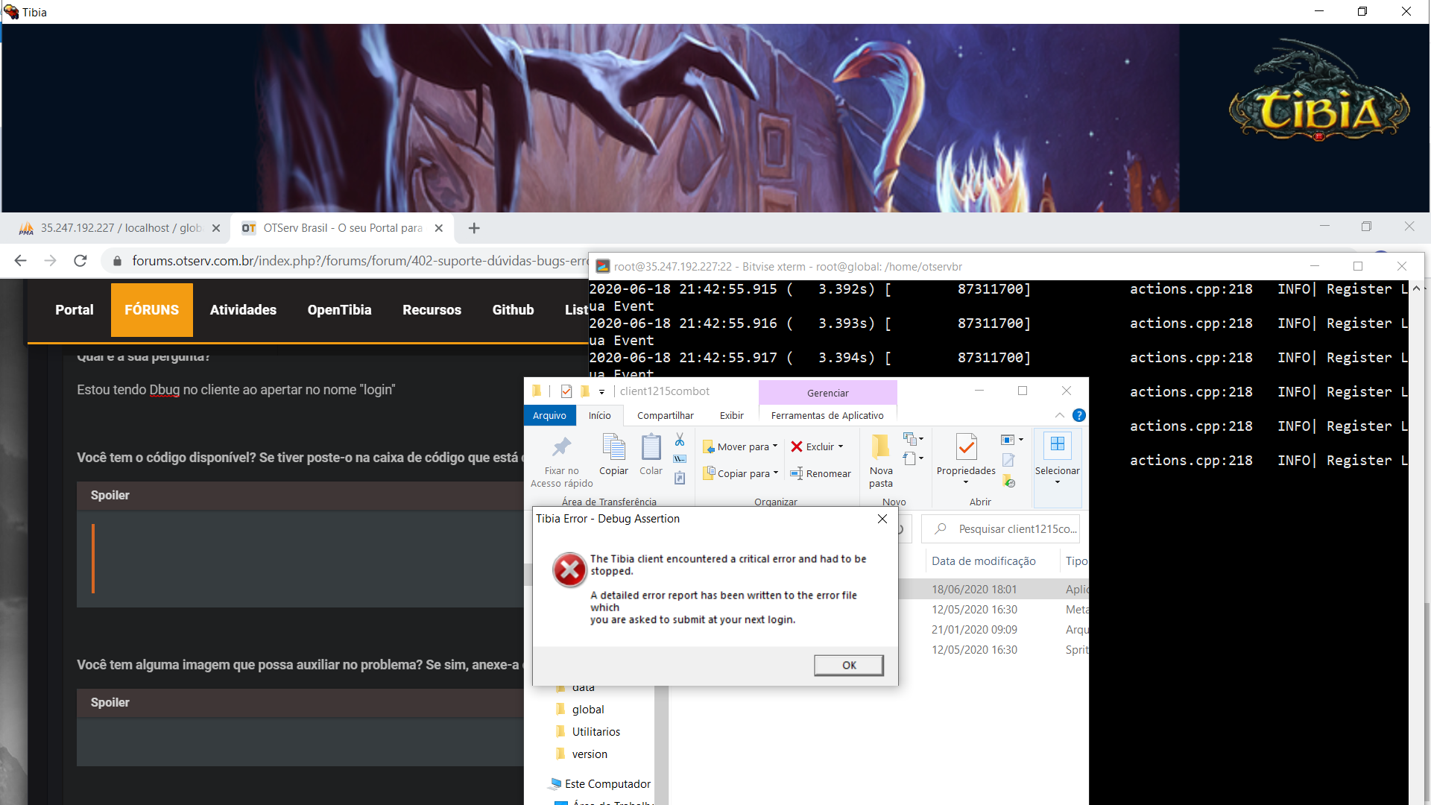
Task: Close the Tibia Error dialog with X
Action: pyautogui.click(x=882, y=519)
